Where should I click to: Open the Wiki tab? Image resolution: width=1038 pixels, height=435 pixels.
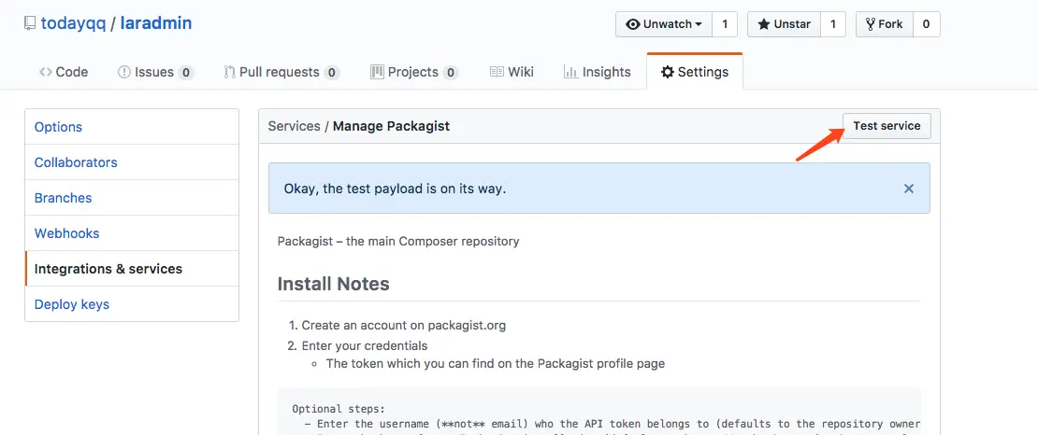pyautogui.click(x=512, y=72)
